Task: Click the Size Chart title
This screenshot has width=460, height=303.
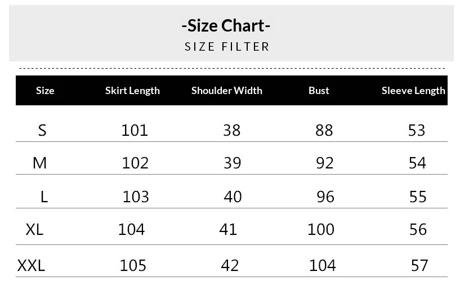Action: pyautogui.click(x=226, y=26)
